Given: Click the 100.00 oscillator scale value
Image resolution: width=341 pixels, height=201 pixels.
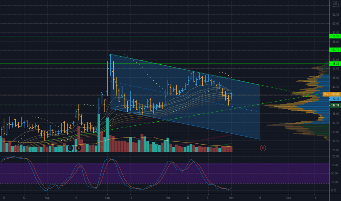Looking at the screenshot, I should [335, 156].
